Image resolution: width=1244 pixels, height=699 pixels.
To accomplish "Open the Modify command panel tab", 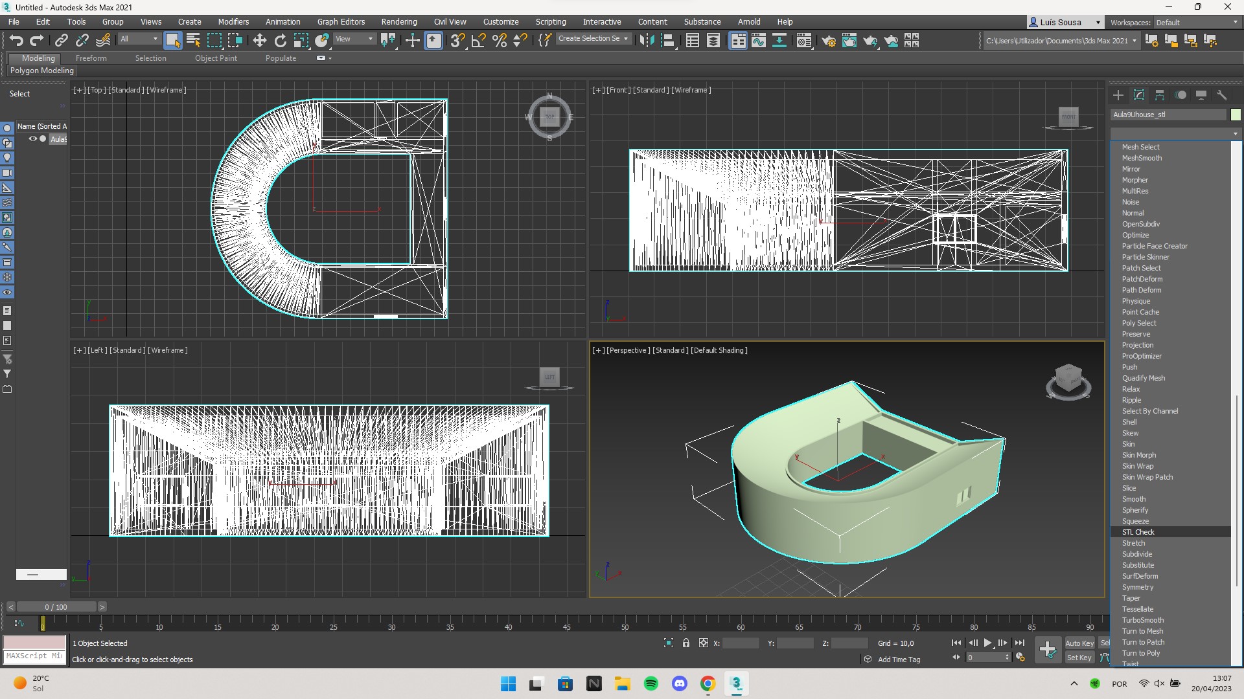I will pyautogui.click(x=1139, y=95).
